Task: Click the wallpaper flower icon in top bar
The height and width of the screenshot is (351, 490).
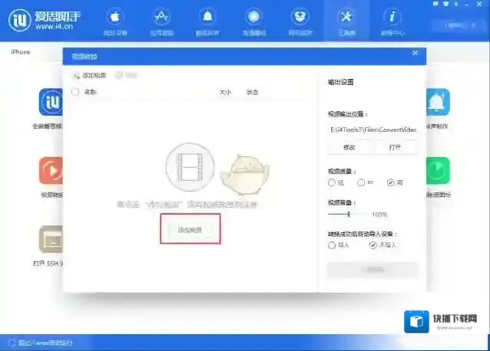Action: 253,21
